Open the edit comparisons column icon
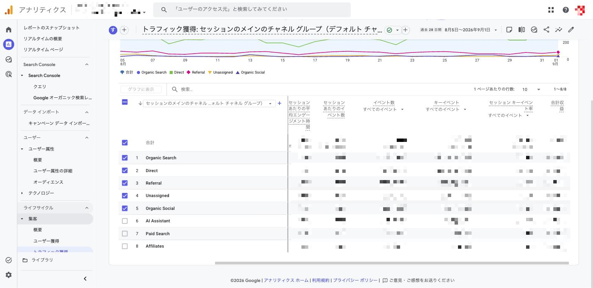Viewport: 593px width, 288px height. click(x=522, y=29)
